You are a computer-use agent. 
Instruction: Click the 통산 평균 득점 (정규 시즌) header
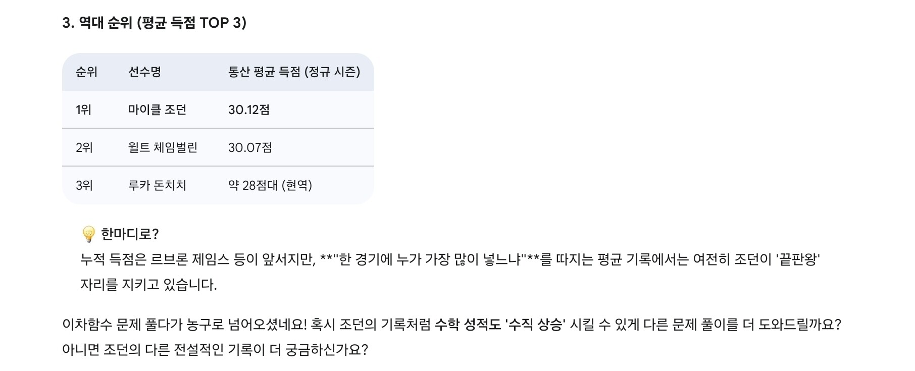294,72
